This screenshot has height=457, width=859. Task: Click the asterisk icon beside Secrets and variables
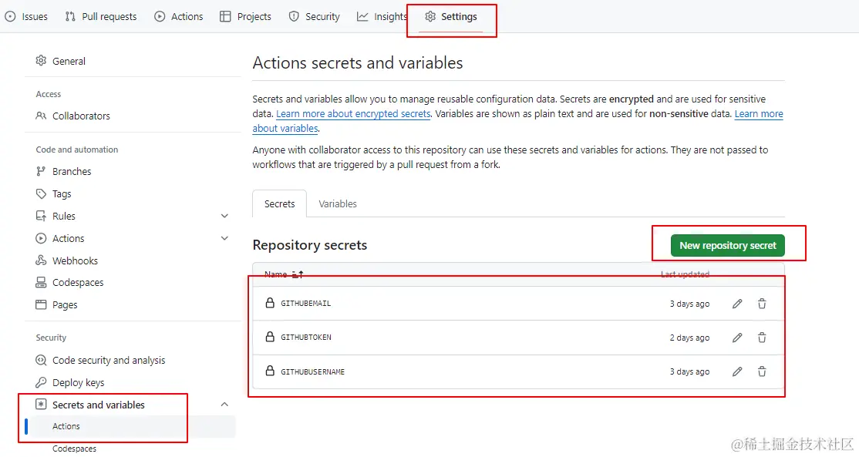[41, 405]
